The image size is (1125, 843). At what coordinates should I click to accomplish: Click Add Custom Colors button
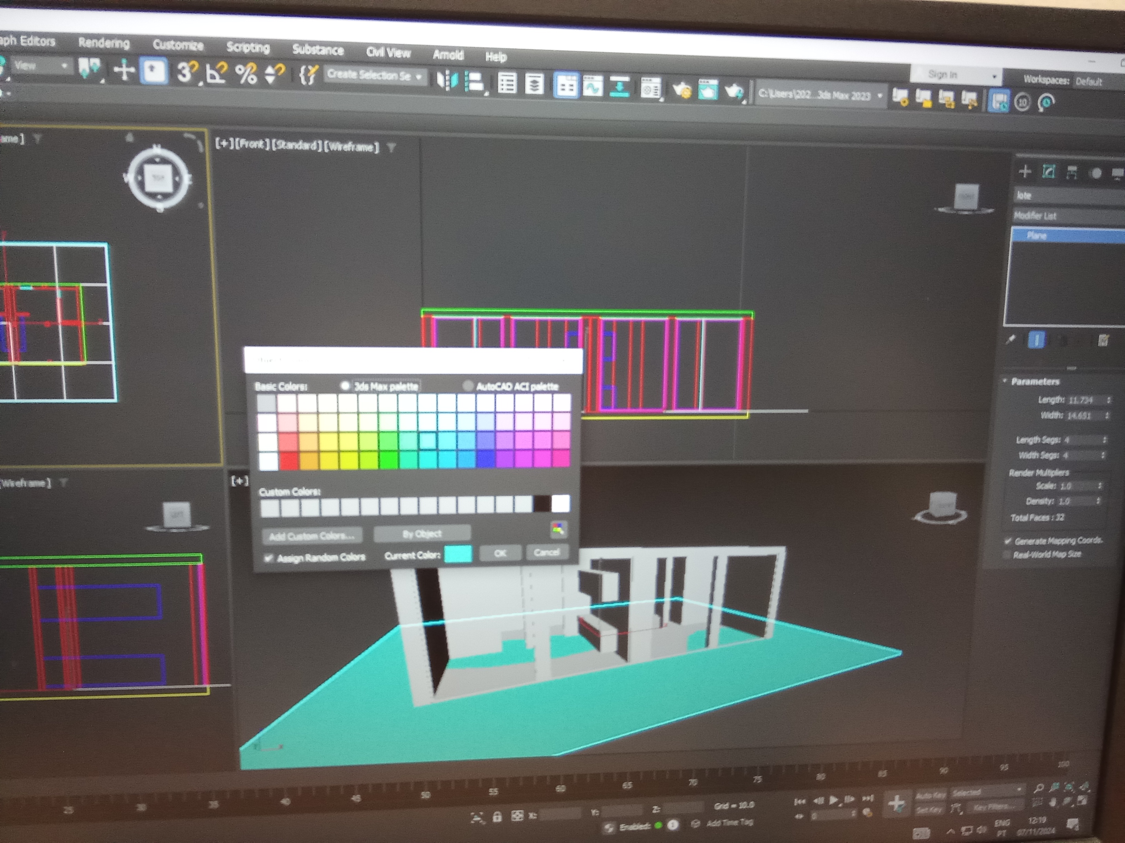click(x=312, y=535)
